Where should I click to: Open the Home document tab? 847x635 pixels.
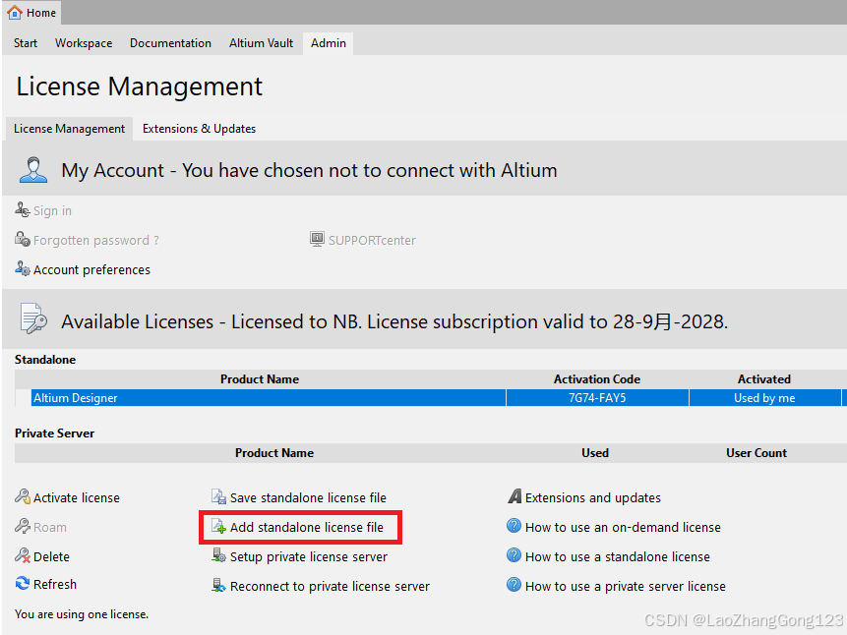[x=31, y=13]
